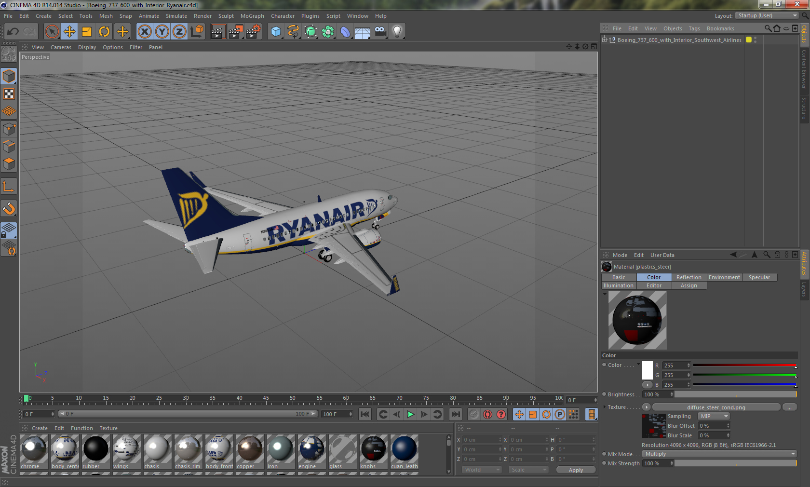Screen dimensions: 810x487
Task: Enable snap magnet tool
Action: (9, 208)
